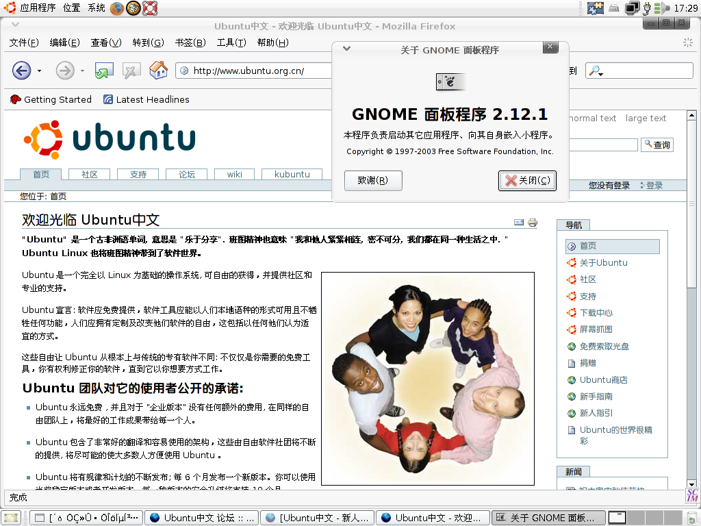
Task: Open the 查看(V) menu
Action: pyautogui.click(x=106, y=42)
